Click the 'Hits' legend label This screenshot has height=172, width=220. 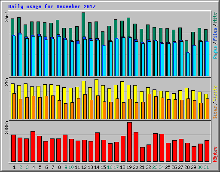[215, 18]
